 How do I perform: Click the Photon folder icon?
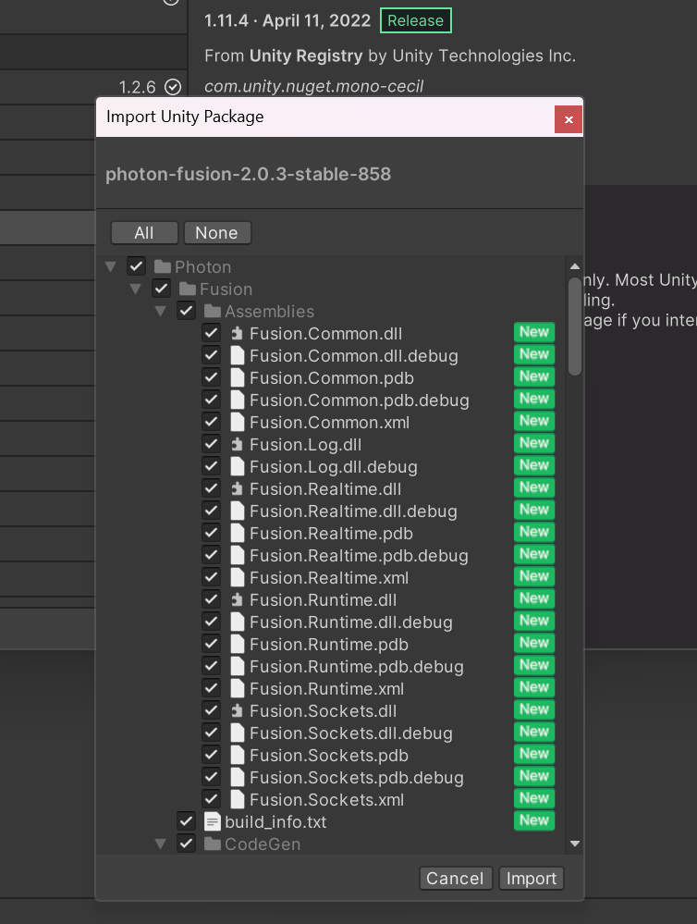163,267
